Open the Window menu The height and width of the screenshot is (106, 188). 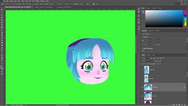point(43,1)
